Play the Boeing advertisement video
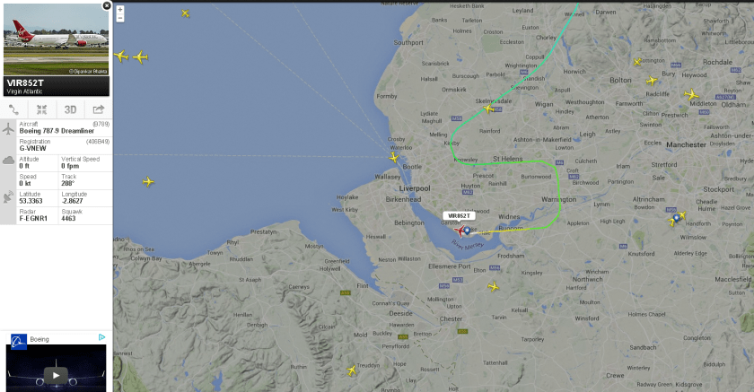The height and width of the screenshot is (392, 754). pyautogui.click(x=56, y=375)
